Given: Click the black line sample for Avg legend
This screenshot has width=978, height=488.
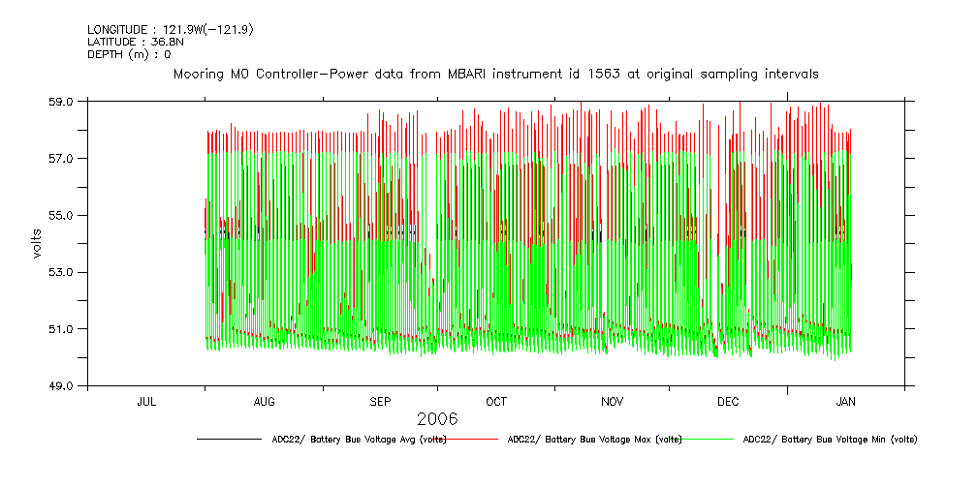Looking at the screenshot, I should tap(228, 440).
